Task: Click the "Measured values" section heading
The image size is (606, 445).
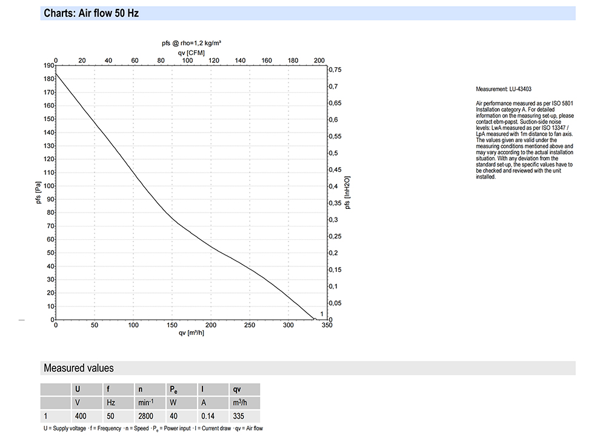Action: click(78, 368)
